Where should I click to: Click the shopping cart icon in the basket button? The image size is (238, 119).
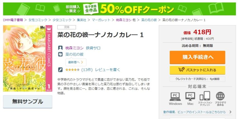coord(181,70)
